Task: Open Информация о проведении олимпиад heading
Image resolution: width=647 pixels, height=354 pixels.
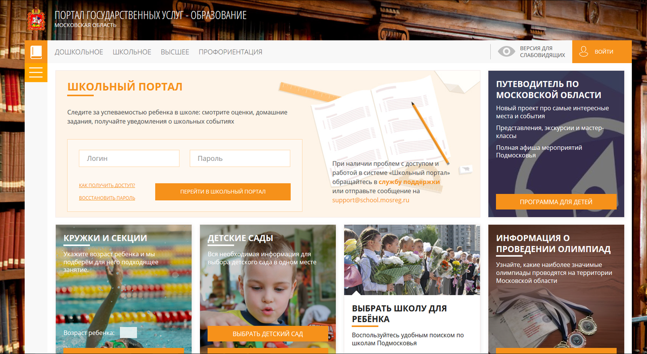Action: pos(553,243)
